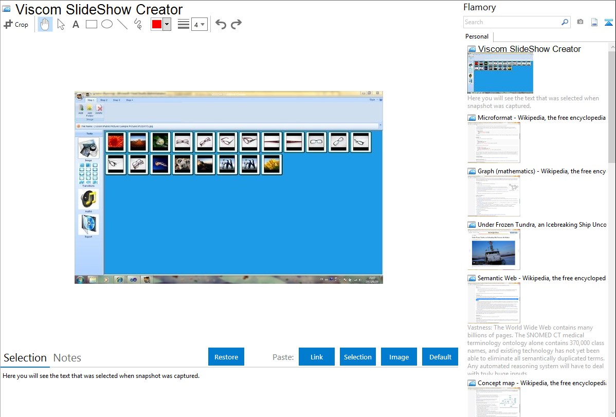Click the icon beside Graph (mathematics) entry title
Viewport: 616px width, 417px height.
pyautogui.click(x=472, y=171)
